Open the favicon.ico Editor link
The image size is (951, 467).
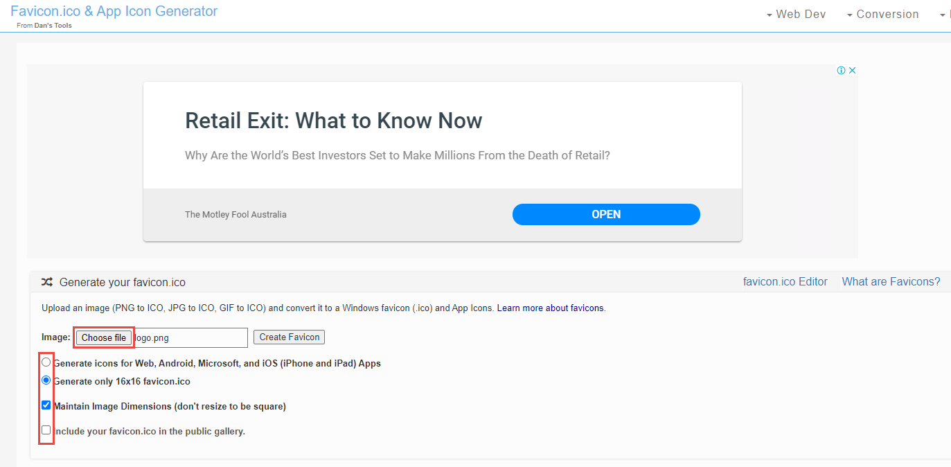pos(785,281)
